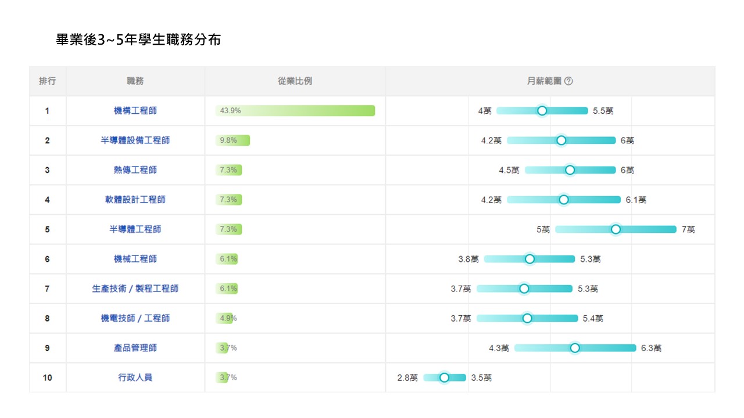This screenshot has width=744, height=418.
Task: Click the 行政人員 link
Action: click(135, 377)
